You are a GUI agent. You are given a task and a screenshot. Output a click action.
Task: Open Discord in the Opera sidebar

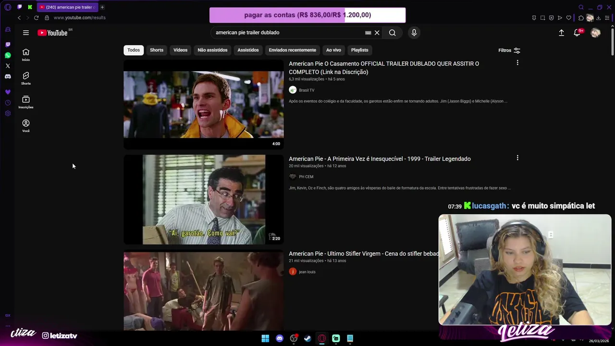coord(8,76)
